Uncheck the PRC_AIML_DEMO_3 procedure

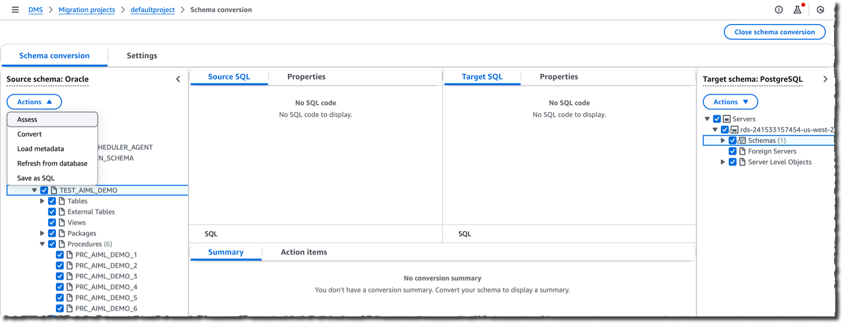60,276
